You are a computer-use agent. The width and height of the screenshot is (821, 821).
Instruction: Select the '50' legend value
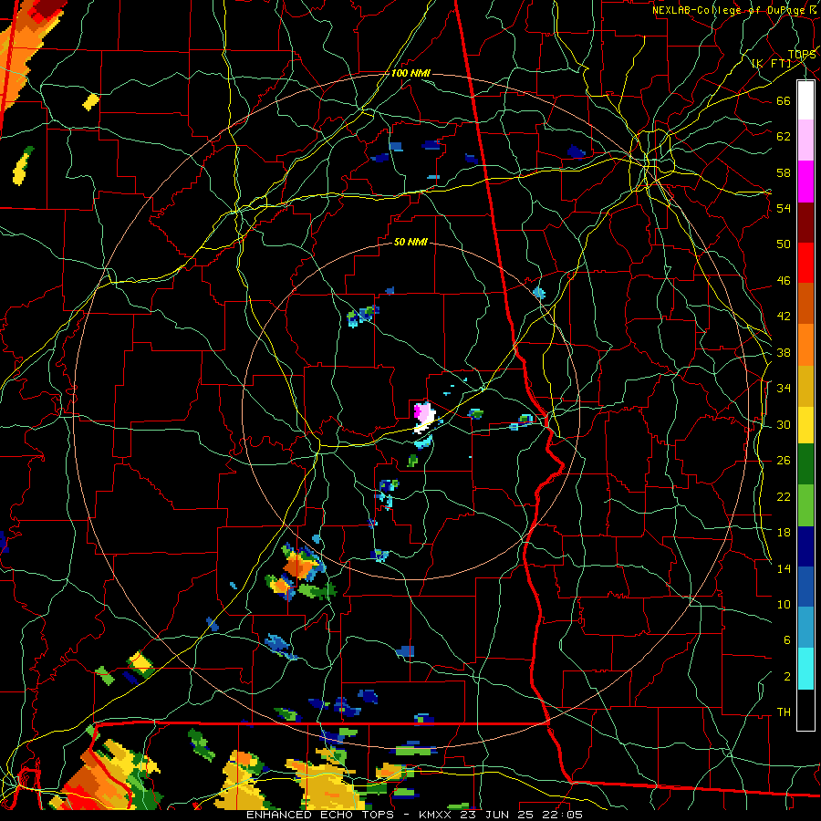(784, 244)
